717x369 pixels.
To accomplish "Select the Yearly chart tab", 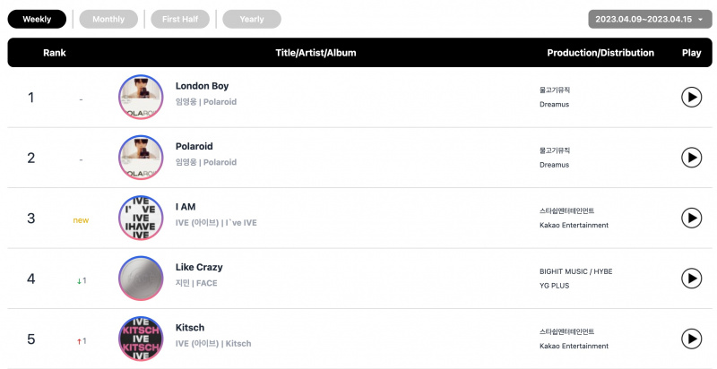I will (252, 19).
